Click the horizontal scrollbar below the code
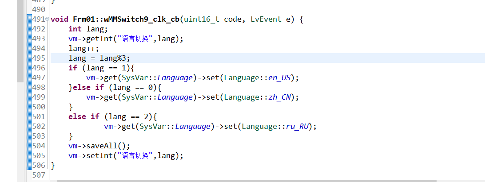 coord(247,181)
